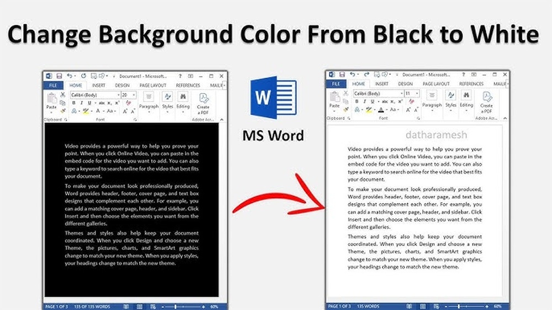Apply black font color in white-page window

381,110
